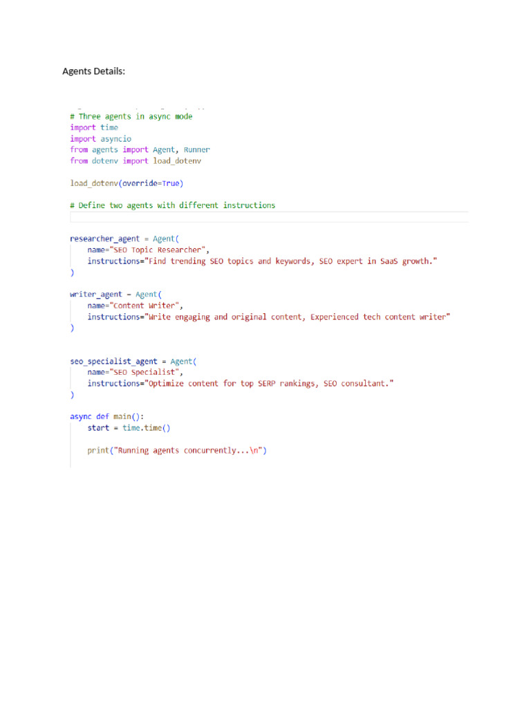The width and height of the screenshot is (531, 708).
Task: Click the Content Writer name string
Action: 145,306
